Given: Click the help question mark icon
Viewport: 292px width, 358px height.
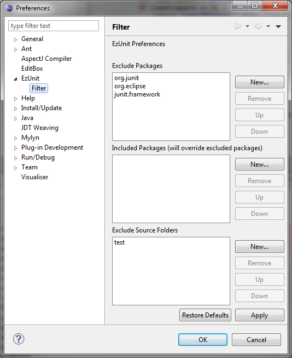Looking at the screenshot, I should click(x=19, y=339).
